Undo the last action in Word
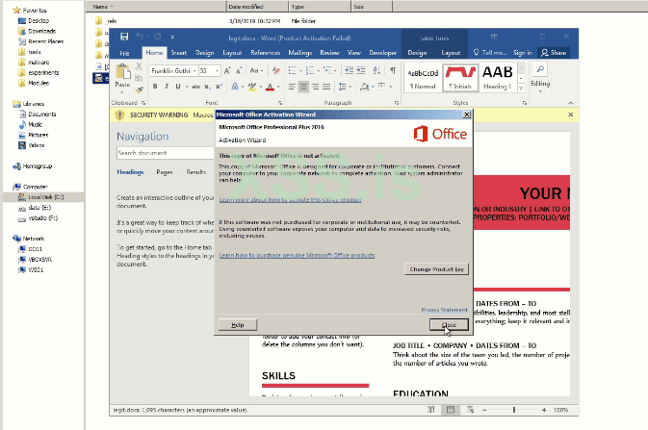Screen dimensions: 648x430 (140, 37)
